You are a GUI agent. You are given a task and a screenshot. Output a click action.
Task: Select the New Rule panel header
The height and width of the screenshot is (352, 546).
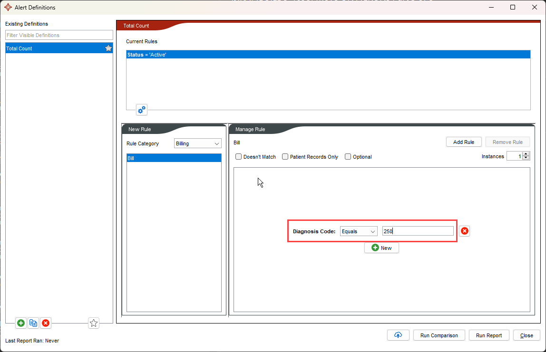coord(140,129)
